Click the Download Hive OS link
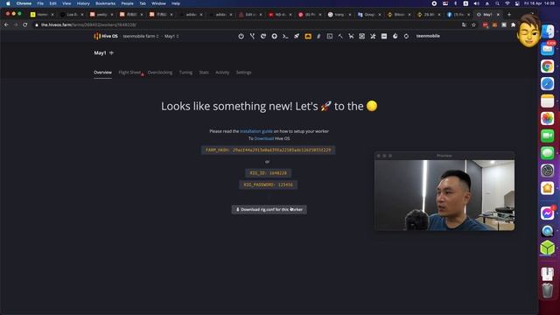 click(x=264, y=138)
